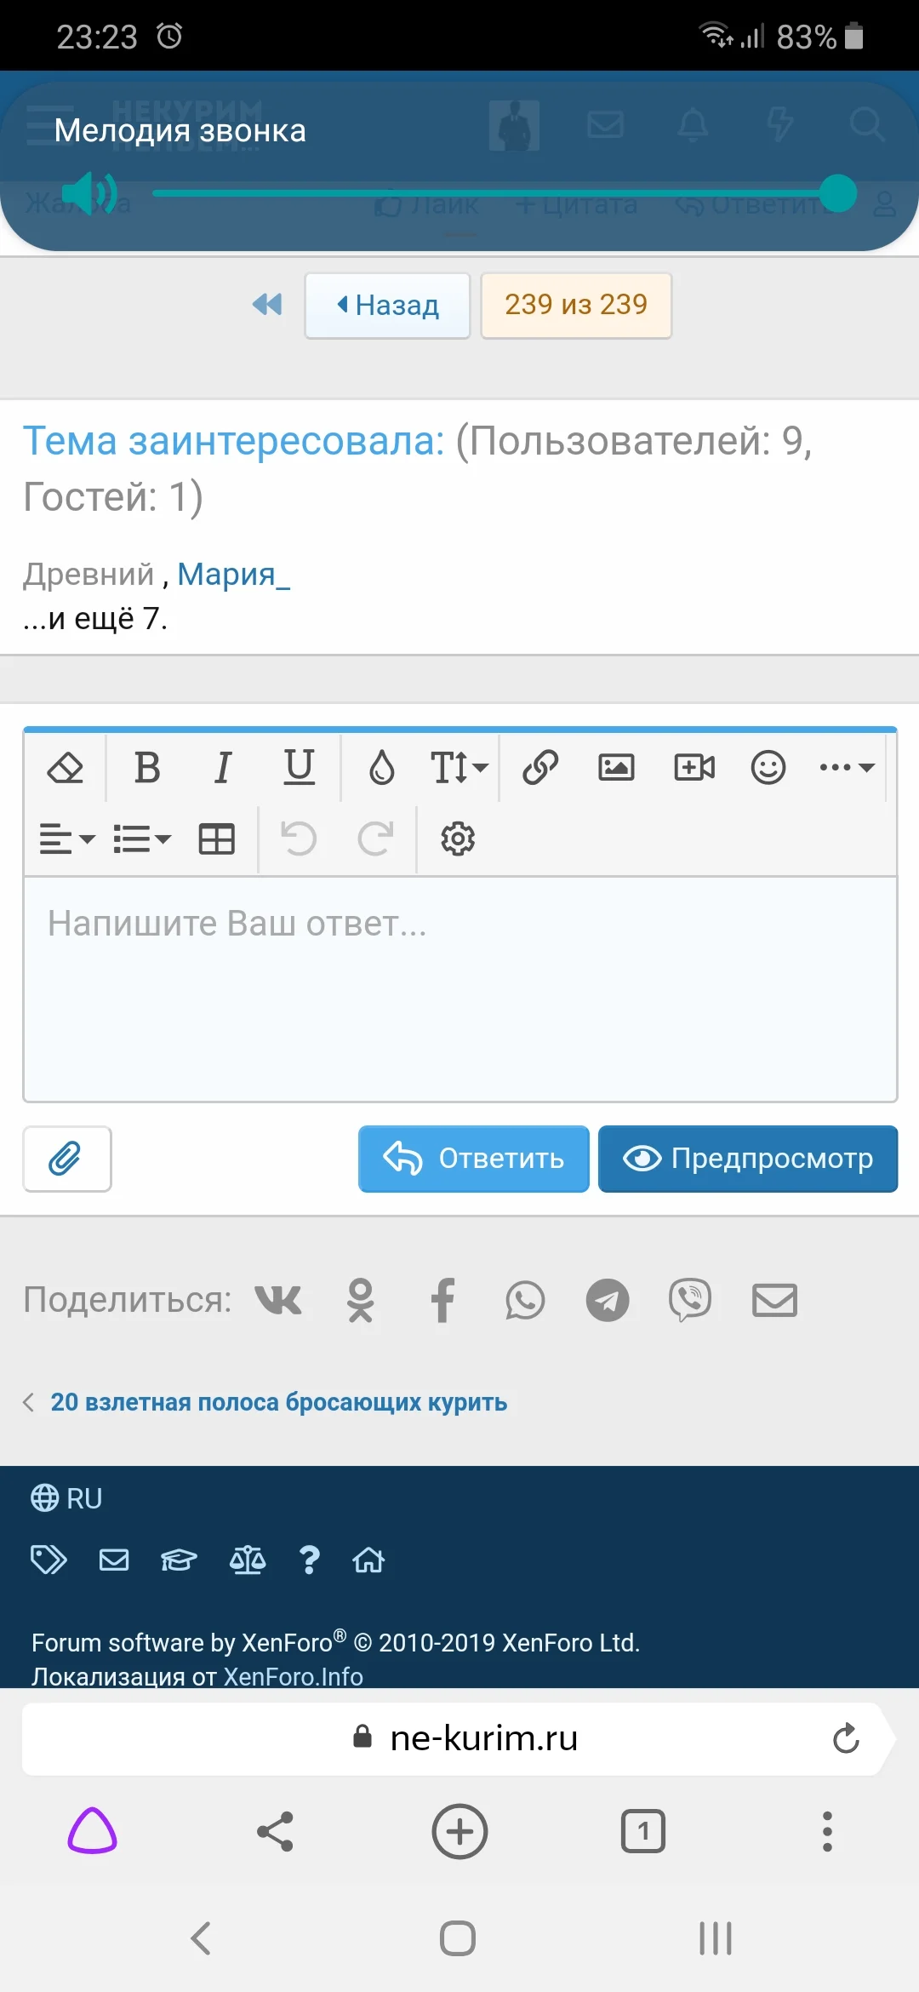Screen dimensions: 919x1992
Task: Open the insert media video icon
Action: [x=694, y=768]
